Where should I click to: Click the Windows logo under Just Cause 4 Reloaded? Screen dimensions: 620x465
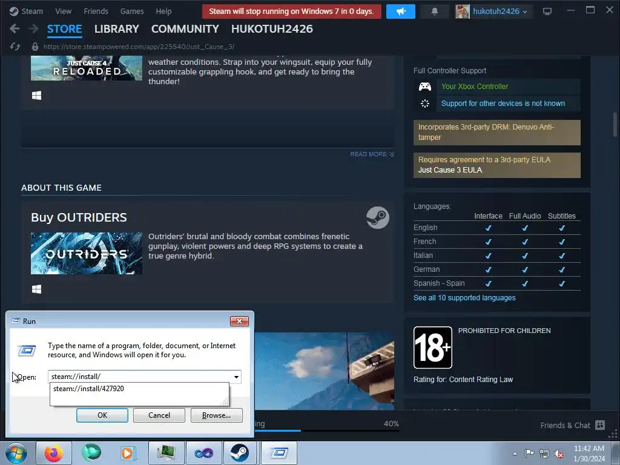[x=36, y=95]
